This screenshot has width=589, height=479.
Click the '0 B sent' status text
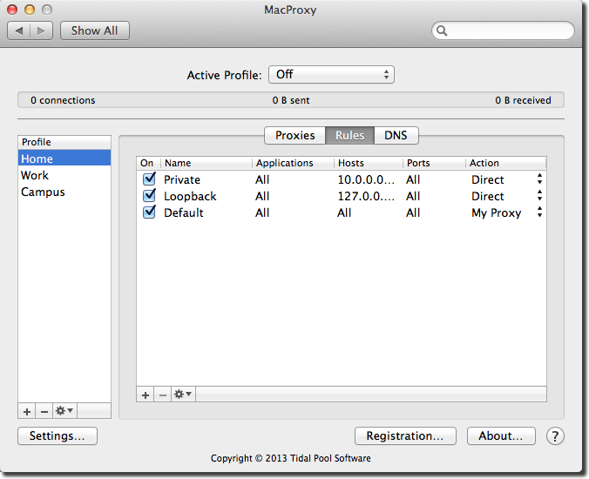click(x=291, y=100)
